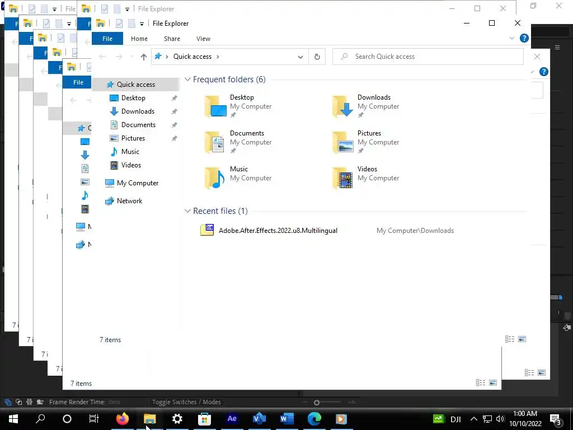Collapse the Recent files (1) group
This screenshot has height=430, width=573.
pyautogui.click(x=187, y=211)
